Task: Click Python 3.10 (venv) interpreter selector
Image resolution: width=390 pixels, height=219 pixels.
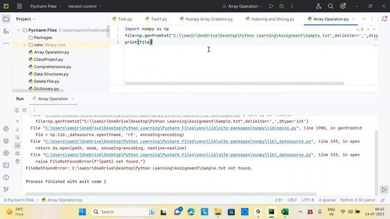Action: pos(358,200)
